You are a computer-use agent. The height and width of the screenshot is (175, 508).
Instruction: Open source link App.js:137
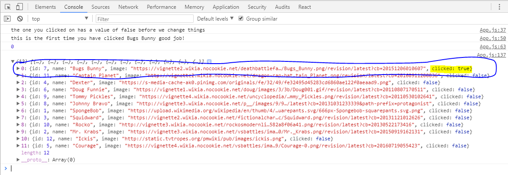[491, 55]
